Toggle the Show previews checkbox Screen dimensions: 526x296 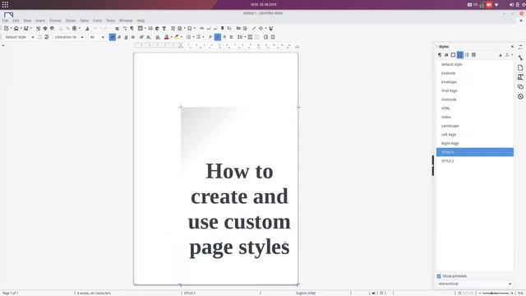point(439,276)
